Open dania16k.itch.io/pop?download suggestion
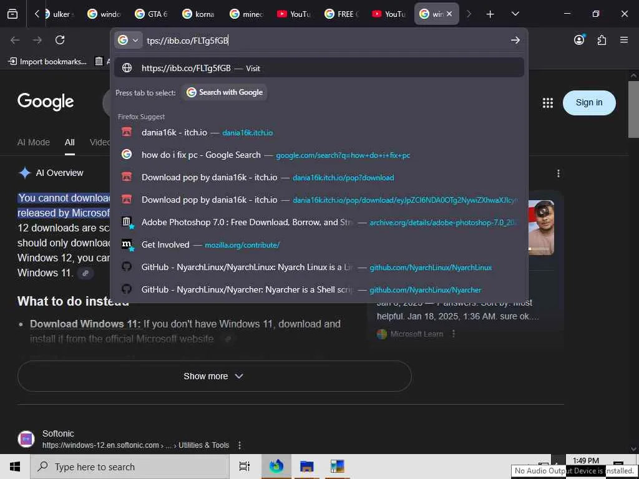 319,177
